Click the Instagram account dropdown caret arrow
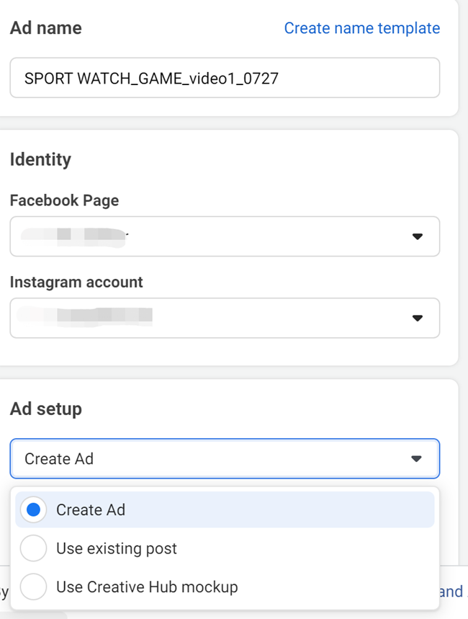 tap(417, 318)
